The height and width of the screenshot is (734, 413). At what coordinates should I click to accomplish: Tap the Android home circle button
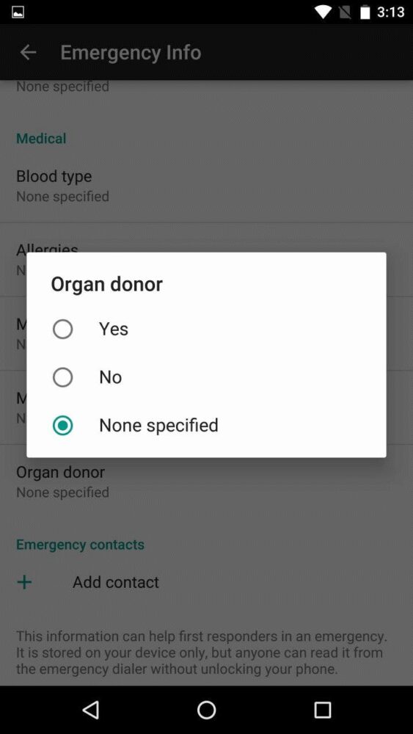coord(206,710)
